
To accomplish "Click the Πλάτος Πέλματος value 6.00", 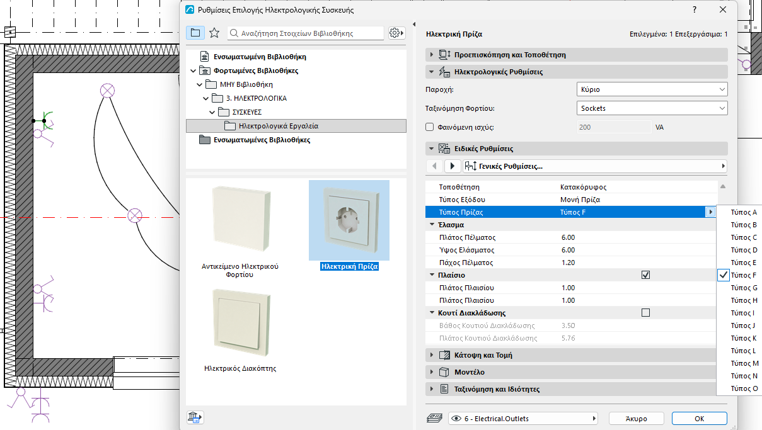I will [x=568, y=237].
